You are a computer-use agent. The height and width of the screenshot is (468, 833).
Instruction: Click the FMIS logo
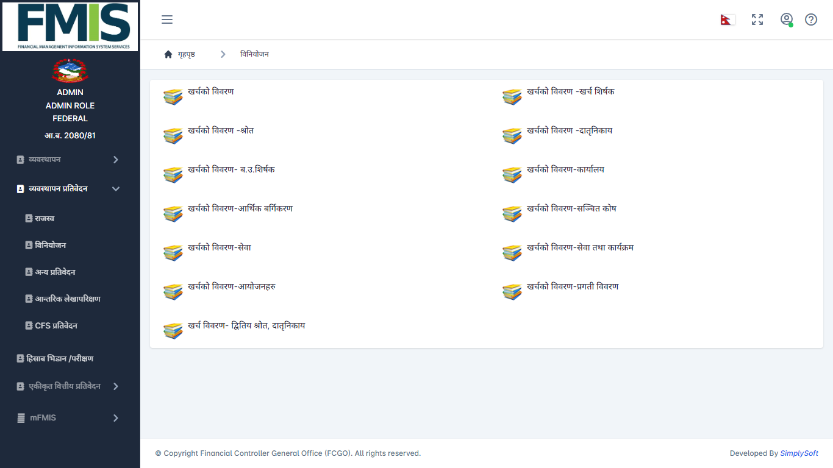pyautogui.click(x=70, y=26)
